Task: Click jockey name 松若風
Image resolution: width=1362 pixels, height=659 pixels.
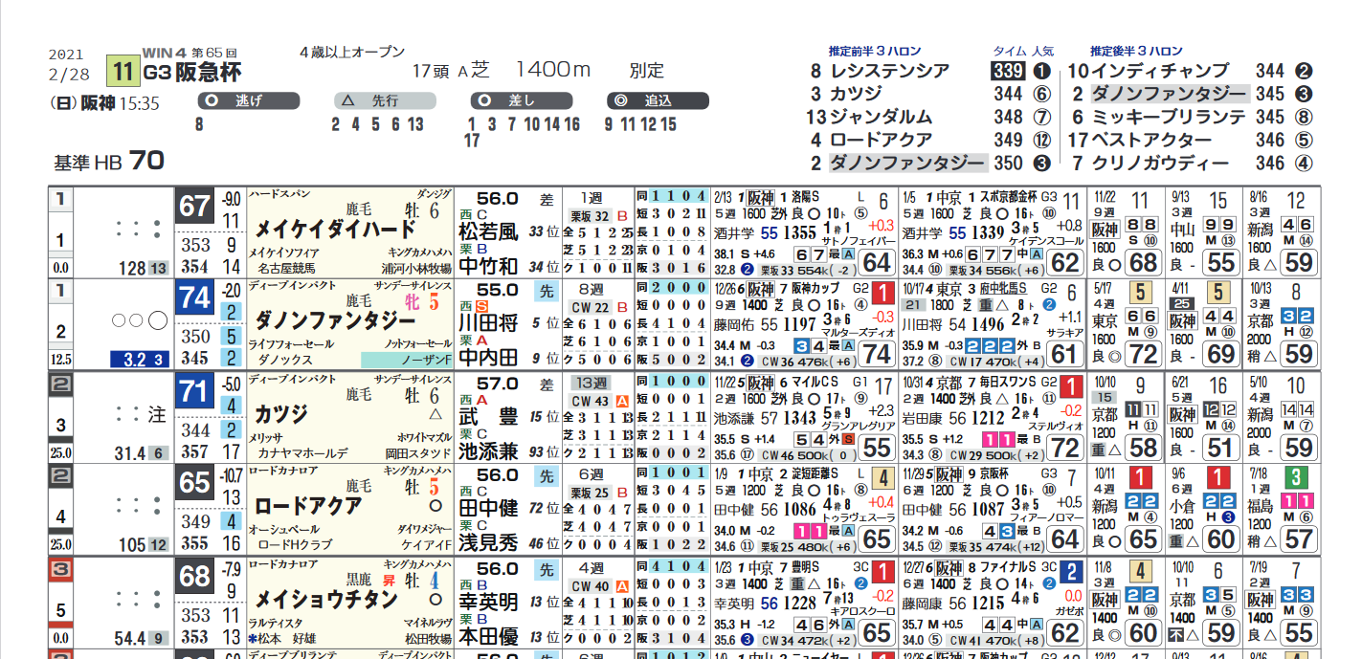Action: coord(488,231)
